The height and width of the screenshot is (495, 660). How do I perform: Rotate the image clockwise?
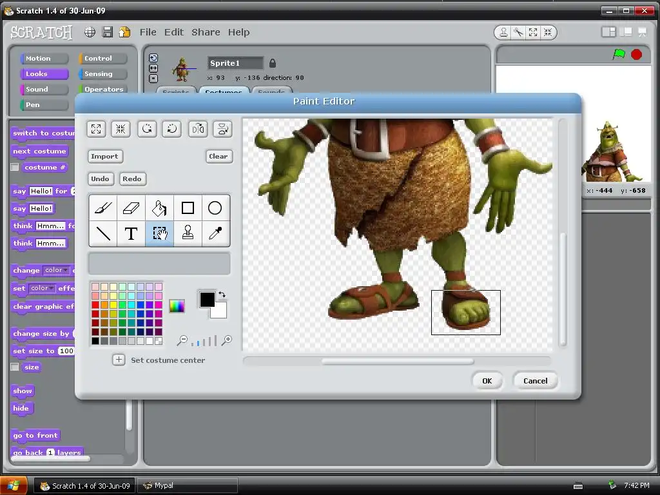[x=171, y=129]
